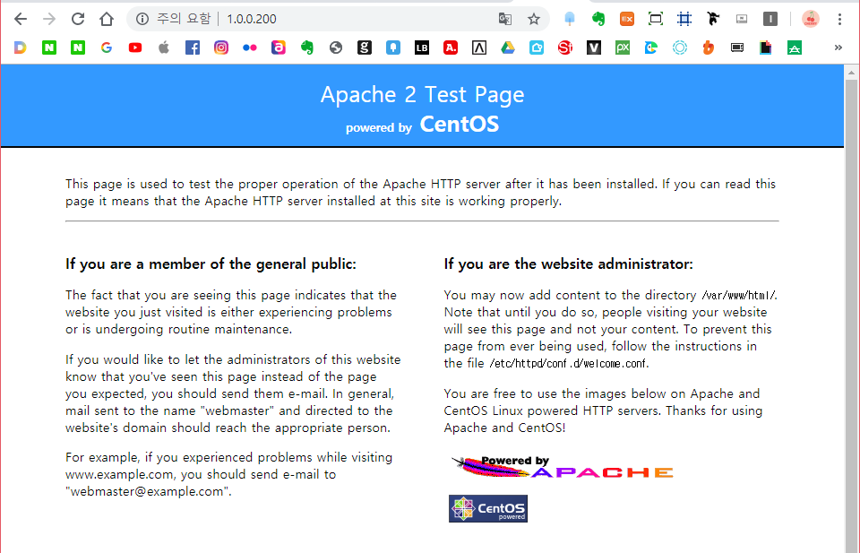The width and height of the screenshot is (860, 553).
Task: Open the Evernote elephant bookmark in bookmarks bar
Action: (x=307, y=48)
